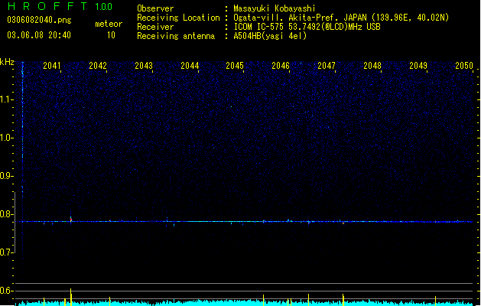Click the ICOM IC-575 receiver text
The width and height of the screenshot is (481, 306).
click(307, 27)
